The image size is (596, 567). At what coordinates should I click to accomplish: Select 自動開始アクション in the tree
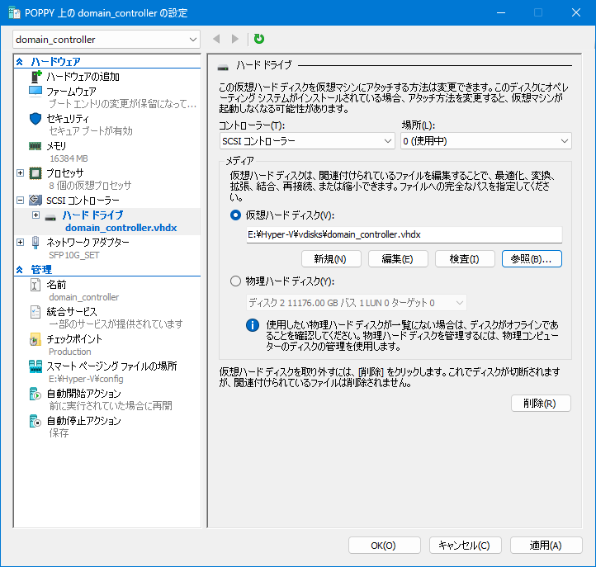[x=83, y=394]
